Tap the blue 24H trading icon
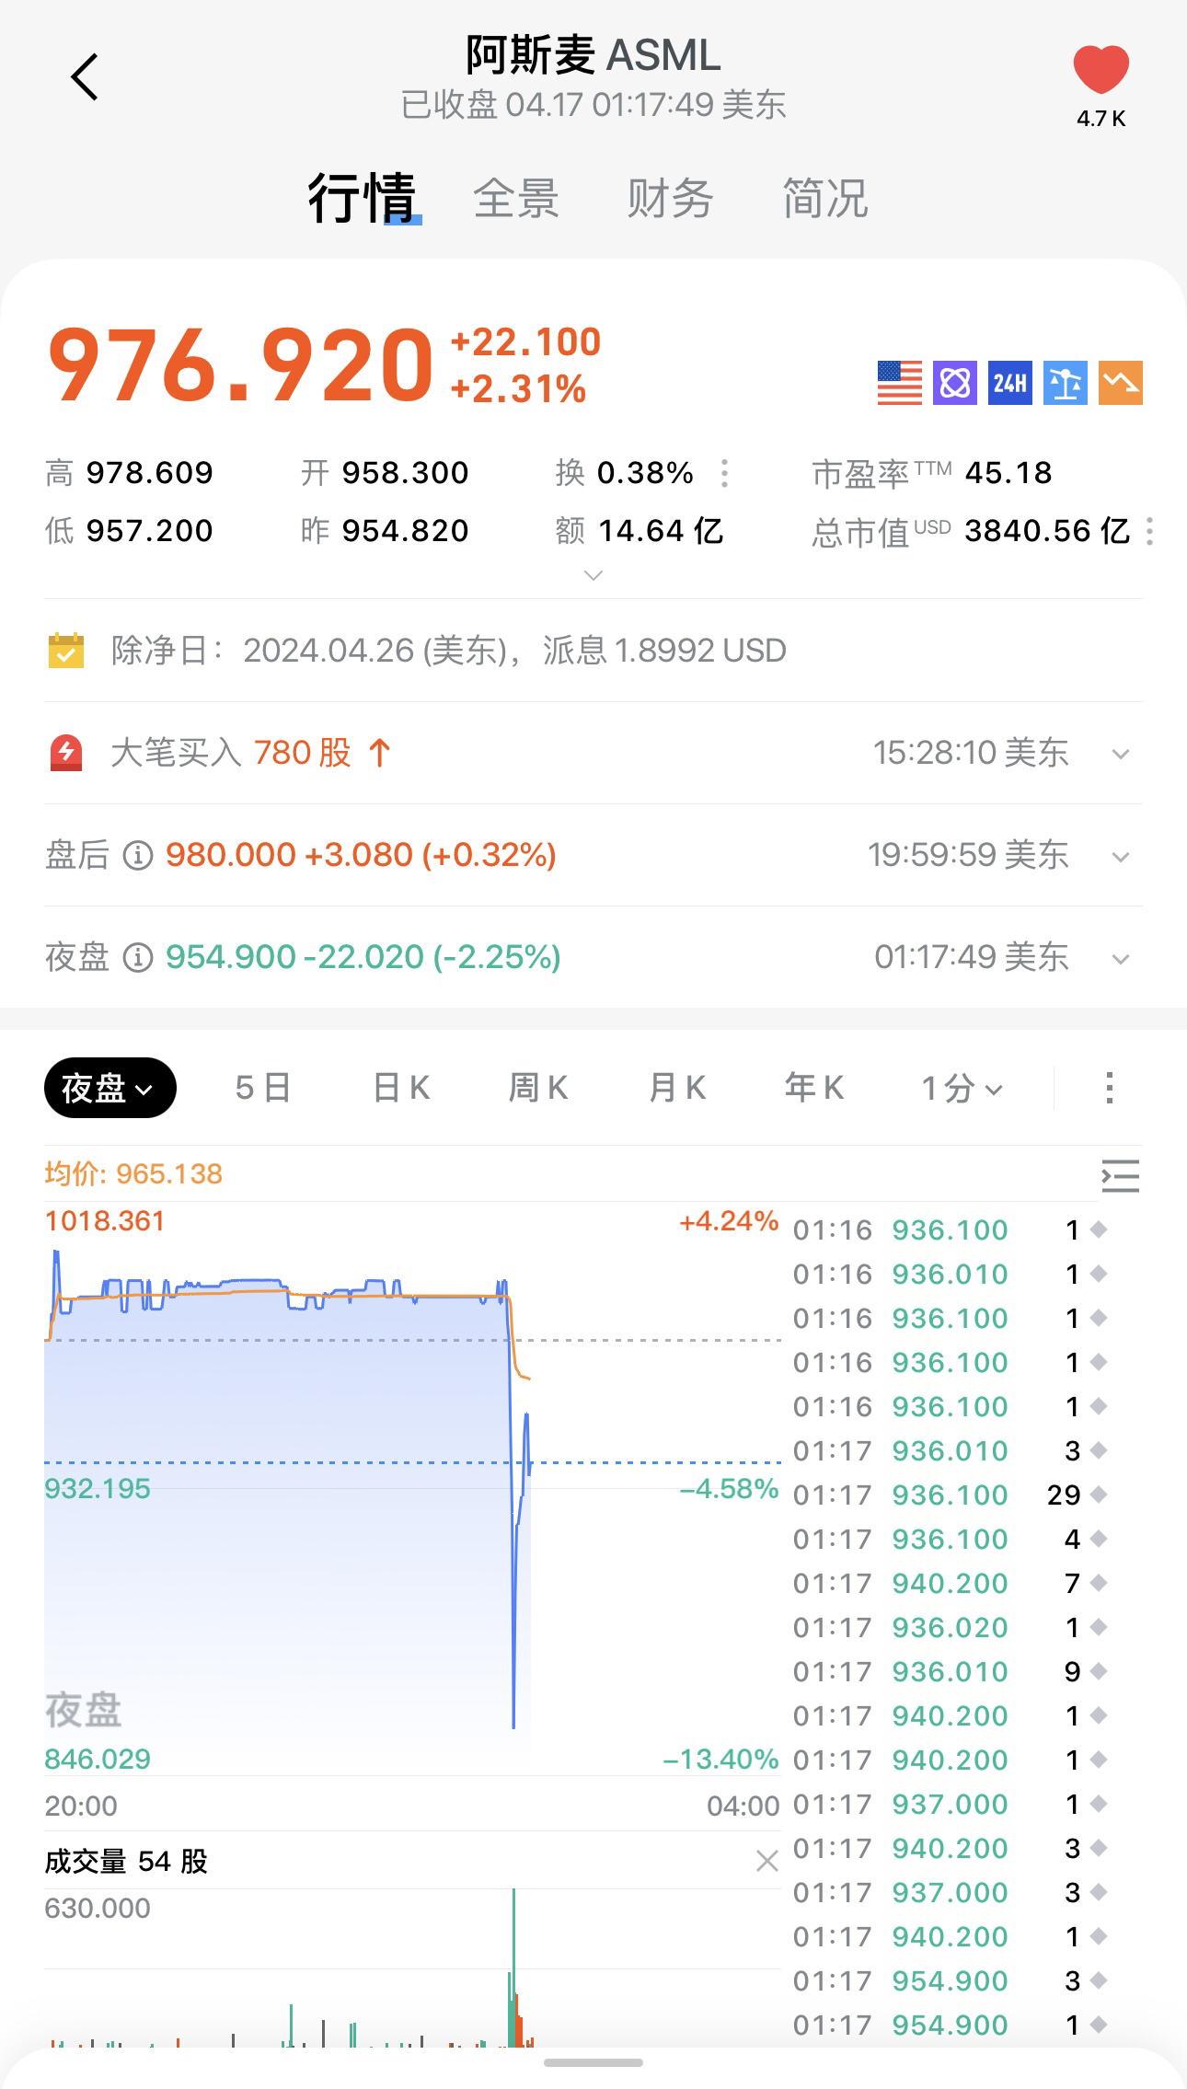Screen dimensions: 1187x2089 [1010, 383]
